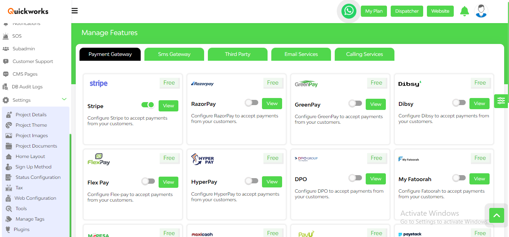The width and height of the screenshot is (509, 237).
Task: Click the Free badge on Dibsy card
Action: [x=480, y=83]
